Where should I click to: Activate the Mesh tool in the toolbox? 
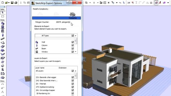[x=3, y=78]
